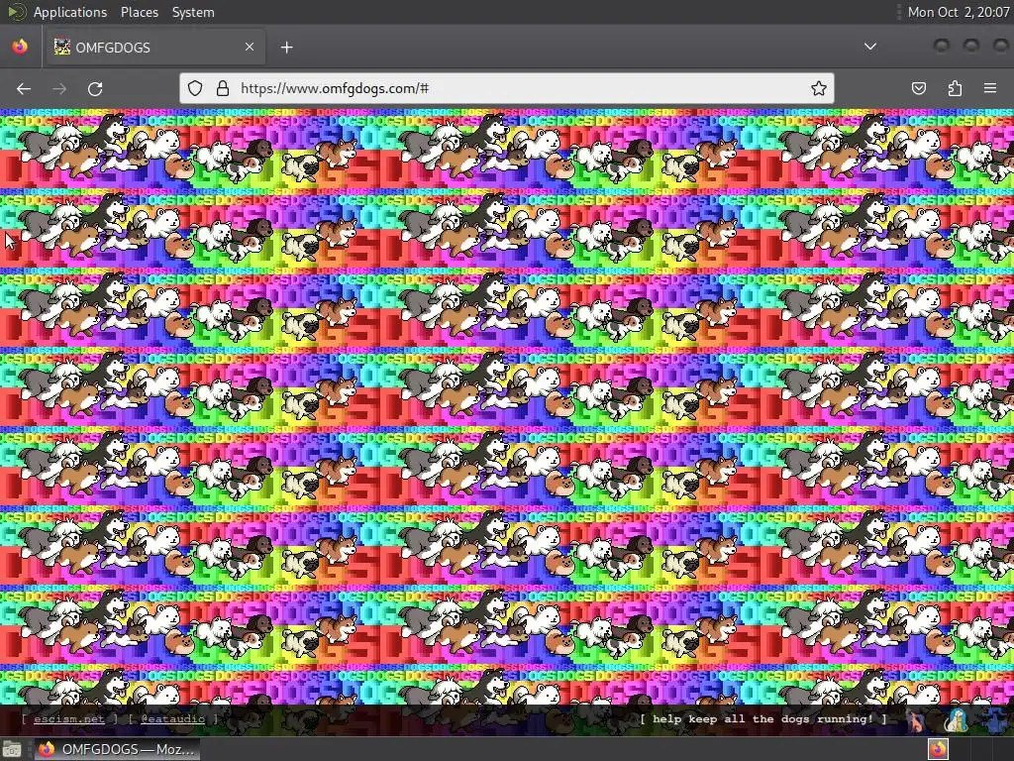Image resolution: width=1014 pixels, height=761 pixels.
Task: Select OMFGDOGS Mozilla taskbar window button
Action: click(117, 749)
